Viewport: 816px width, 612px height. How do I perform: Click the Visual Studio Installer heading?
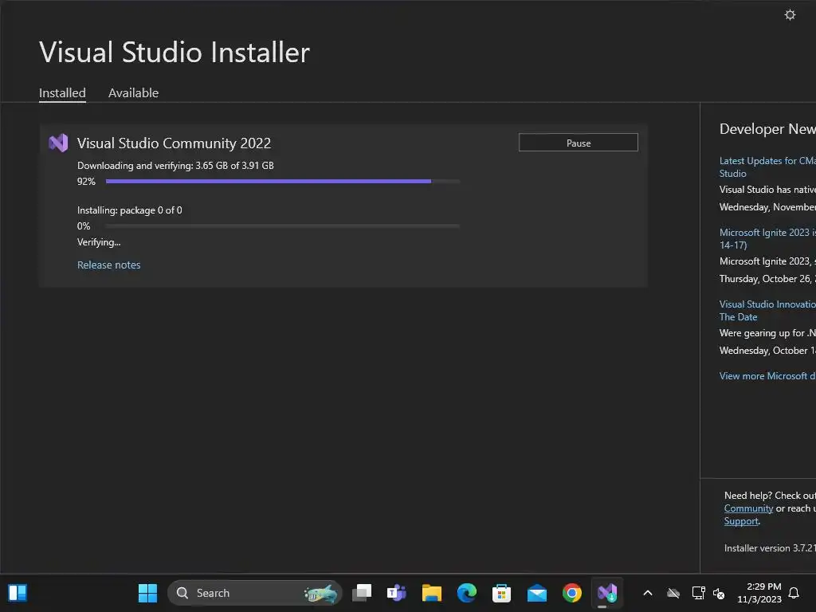pyautogui.click(x=175, y=52)
